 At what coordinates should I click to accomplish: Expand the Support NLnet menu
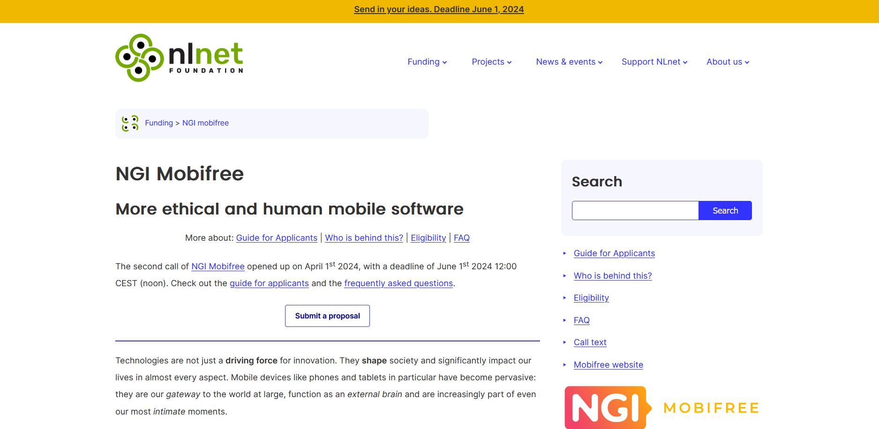pyautogui.click(x=654, y=62)
